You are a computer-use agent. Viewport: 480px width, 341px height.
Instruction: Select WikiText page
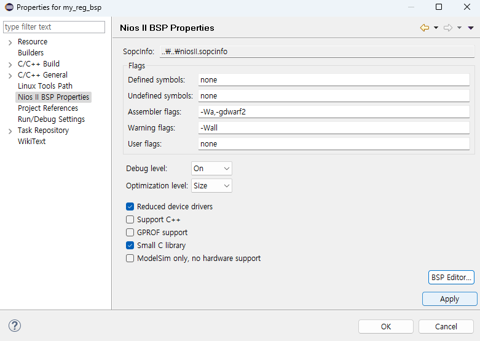click(x=31, y=142)
